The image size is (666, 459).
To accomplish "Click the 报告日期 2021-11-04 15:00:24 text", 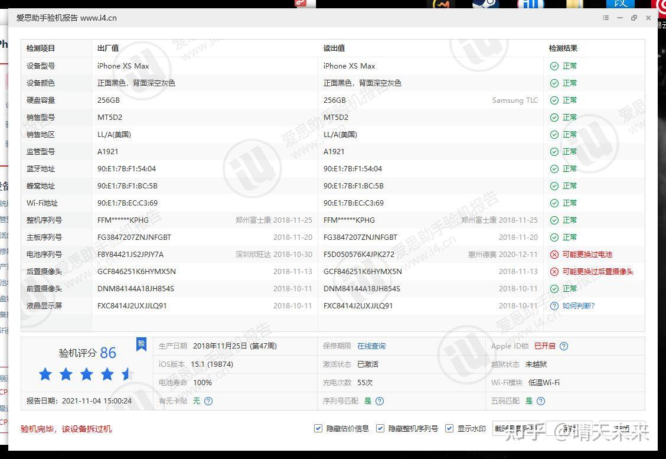I will coord(79,401).
